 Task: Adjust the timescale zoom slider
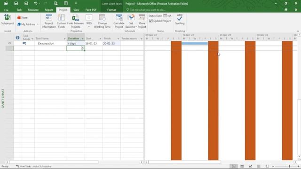tap(290, 166)
